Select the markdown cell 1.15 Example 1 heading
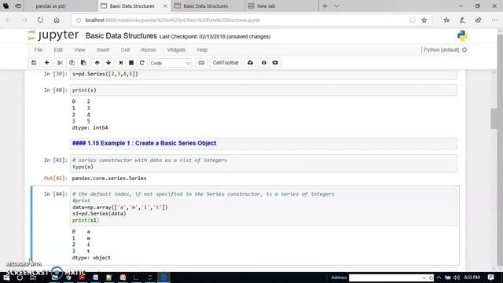 coord(264,143)
